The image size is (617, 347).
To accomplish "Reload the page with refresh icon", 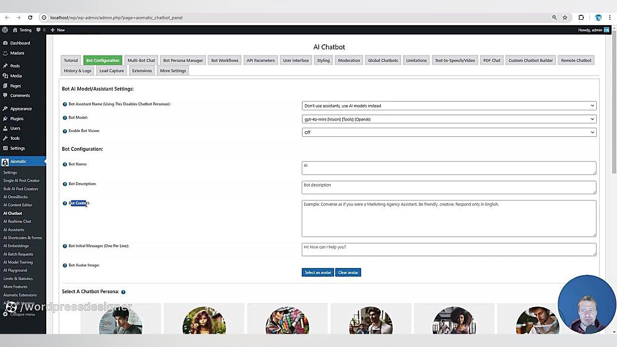I will pos(30,17).
